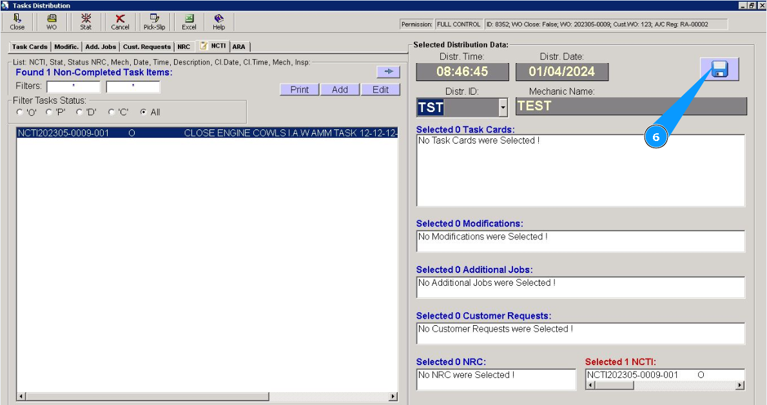The image size is (767, 405).
Task: Click 'Found 1 Non-Completed Task Items:' heading
Action: pyautogui.click(x=94, y=72)
